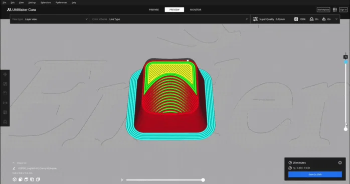Click the material cost estimate line
Screen dimensions: 350x184
[x=301, y=168]
